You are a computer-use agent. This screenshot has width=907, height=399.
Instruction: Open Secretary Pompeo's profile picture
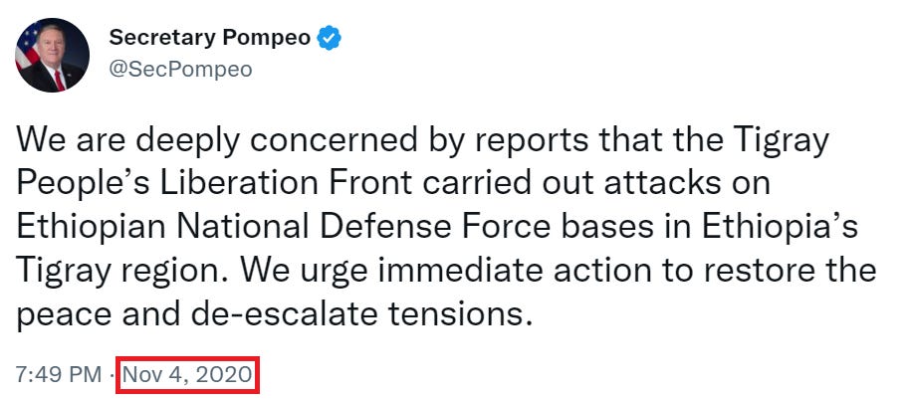tap(53, 55)
